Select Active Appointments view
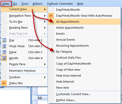The image size is (122, 104). [84, 28]
